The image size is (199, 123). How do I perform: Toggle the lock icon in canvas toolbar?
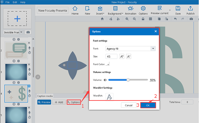(143, 19)
